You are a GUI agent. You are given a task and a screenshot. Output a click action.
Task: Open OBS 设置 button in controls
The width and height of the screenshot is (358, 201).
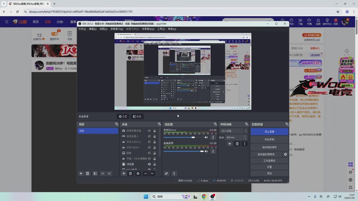click(269, 167)
